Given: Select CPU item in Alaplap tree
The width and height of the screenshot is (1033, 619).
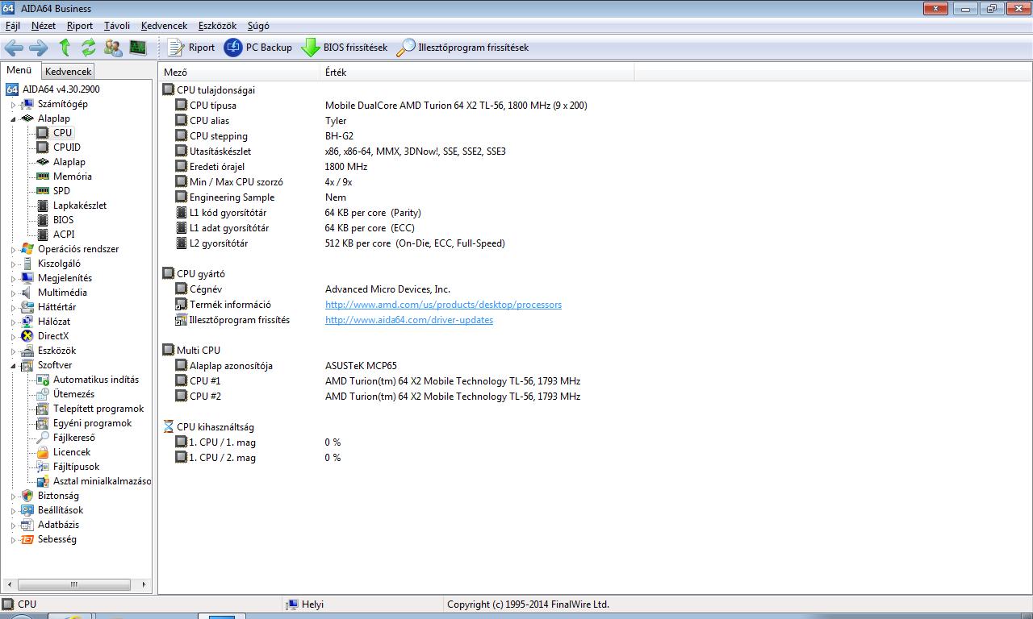Looking at the screenshot, I should click(x=63, y=133).
